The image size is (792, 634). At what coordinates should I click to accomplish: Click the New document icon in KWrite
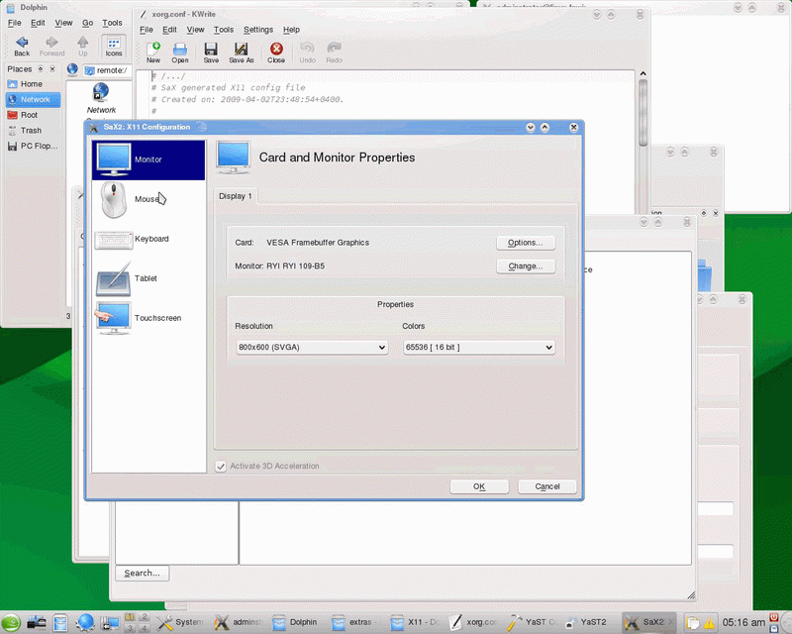(x=153, y=53)
